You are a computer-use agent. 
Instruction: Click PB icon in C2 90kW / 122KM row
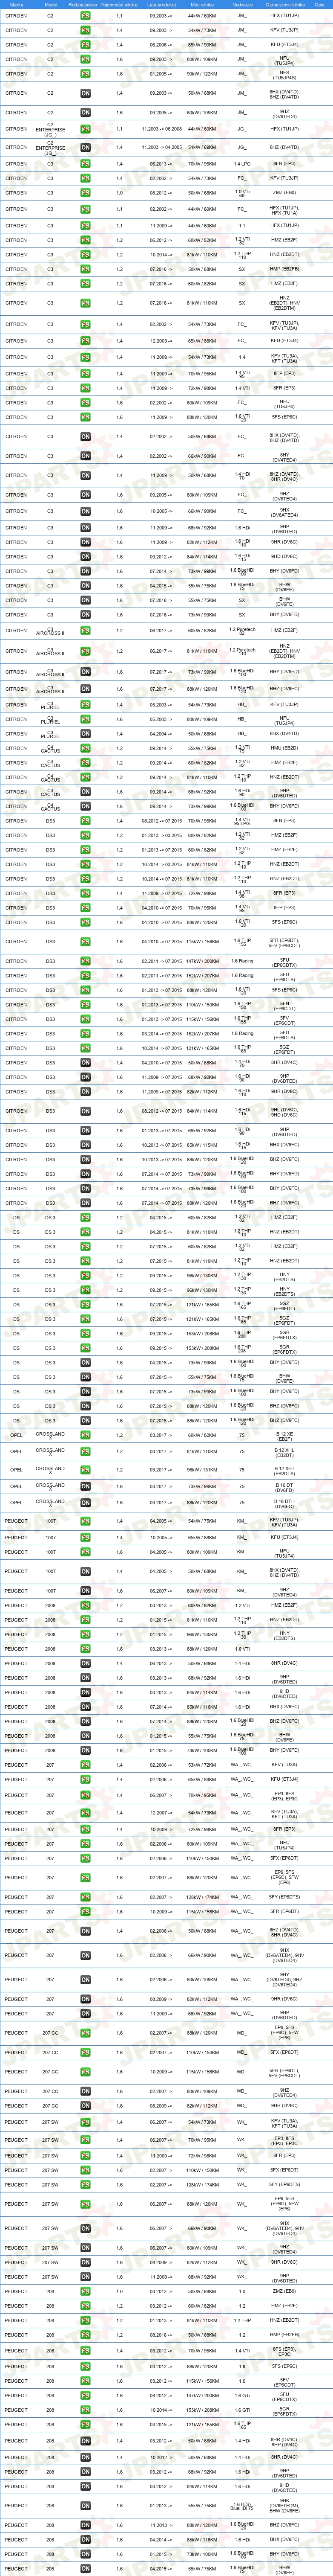pos(86,74)
